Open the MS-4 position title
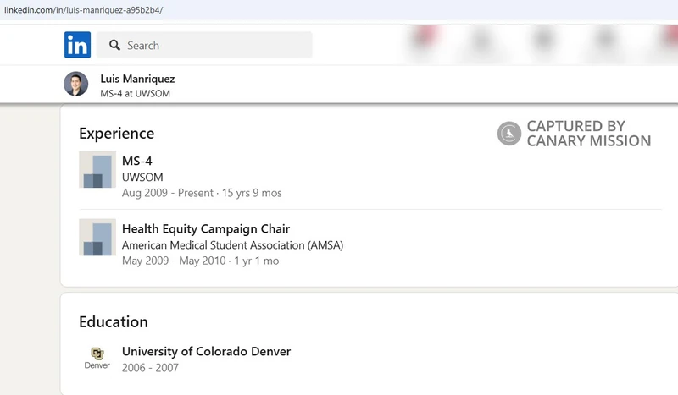 click(137, 161)
